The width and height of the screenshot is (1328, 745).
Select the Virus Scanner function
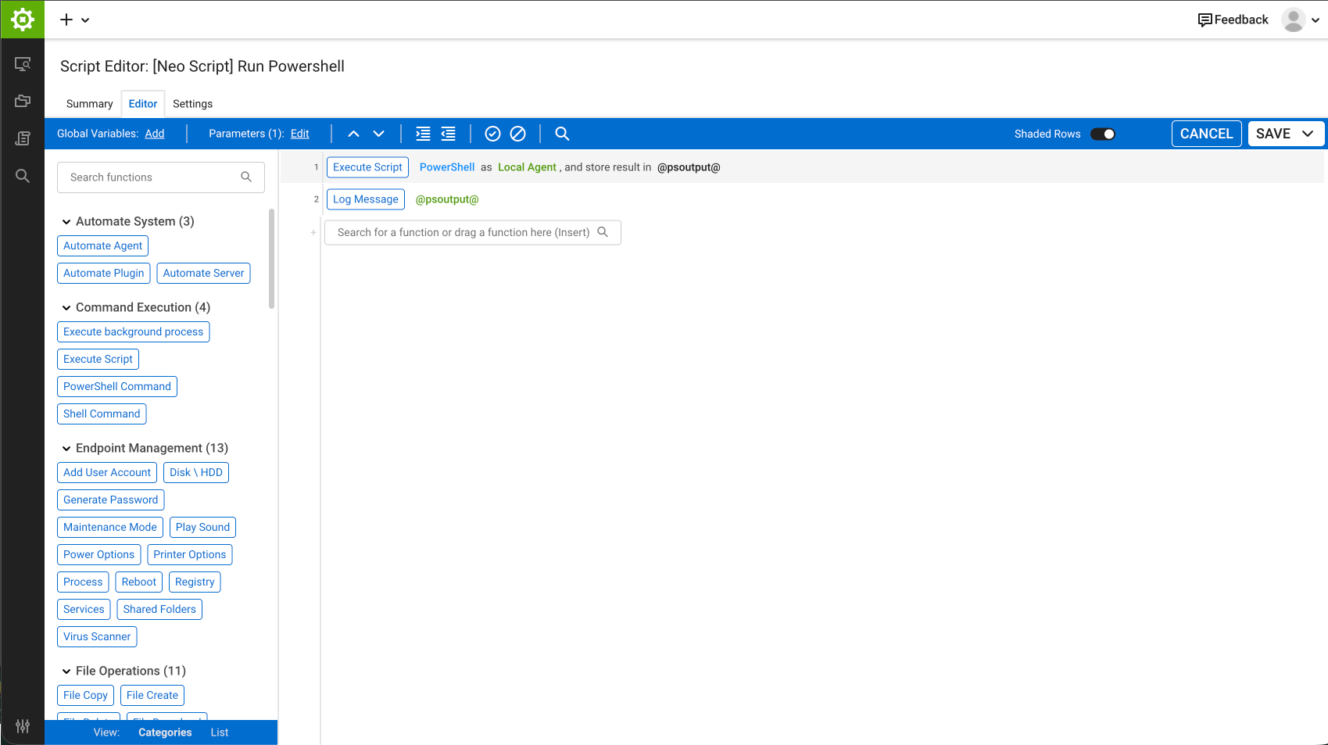(x=97, y=637)
